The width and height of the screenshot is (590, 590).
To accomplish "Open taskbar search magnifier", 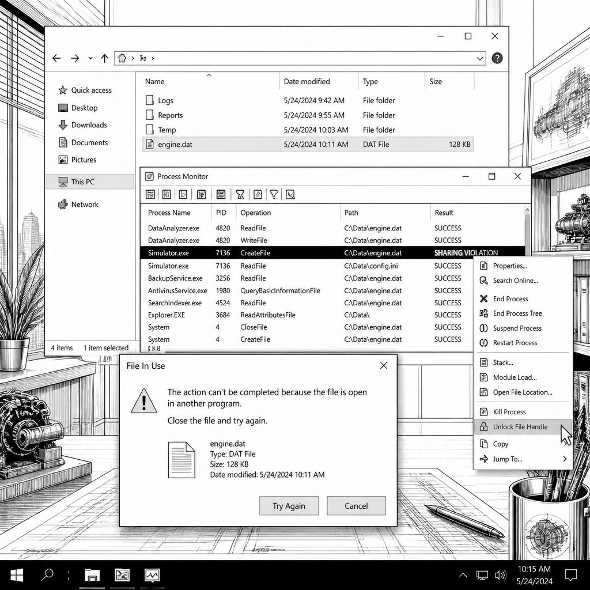I will point(47,574).
